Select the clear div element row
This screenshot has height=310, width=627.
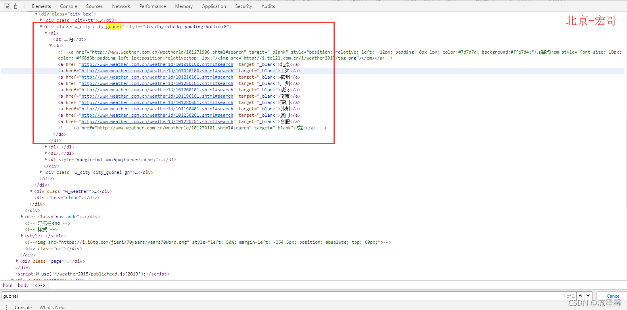(x=67, y=198)
